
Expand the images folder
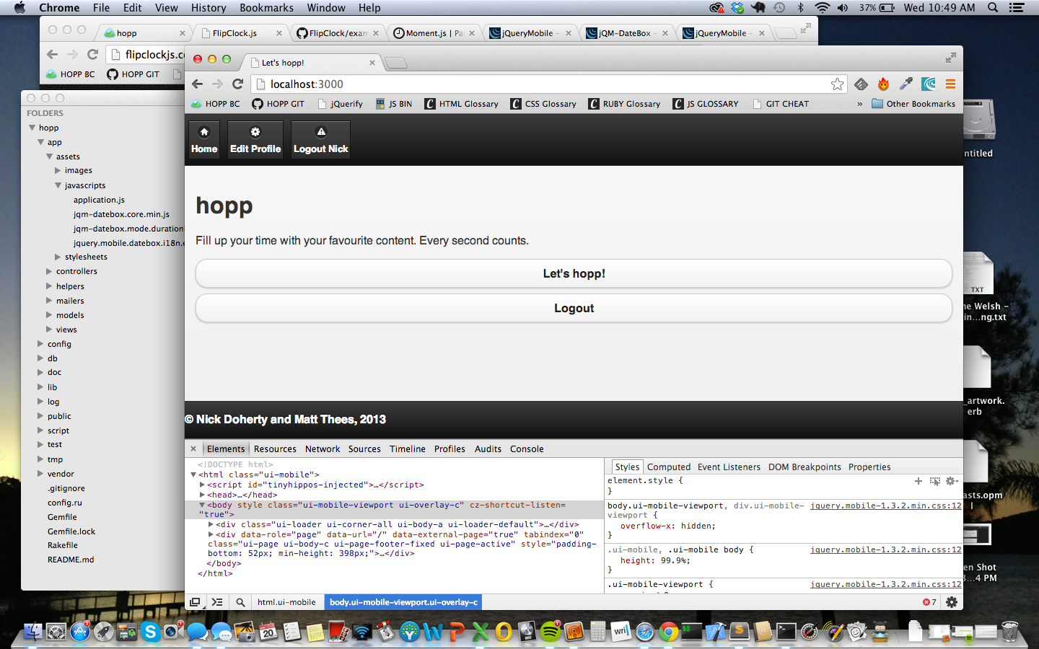[58, 171]
